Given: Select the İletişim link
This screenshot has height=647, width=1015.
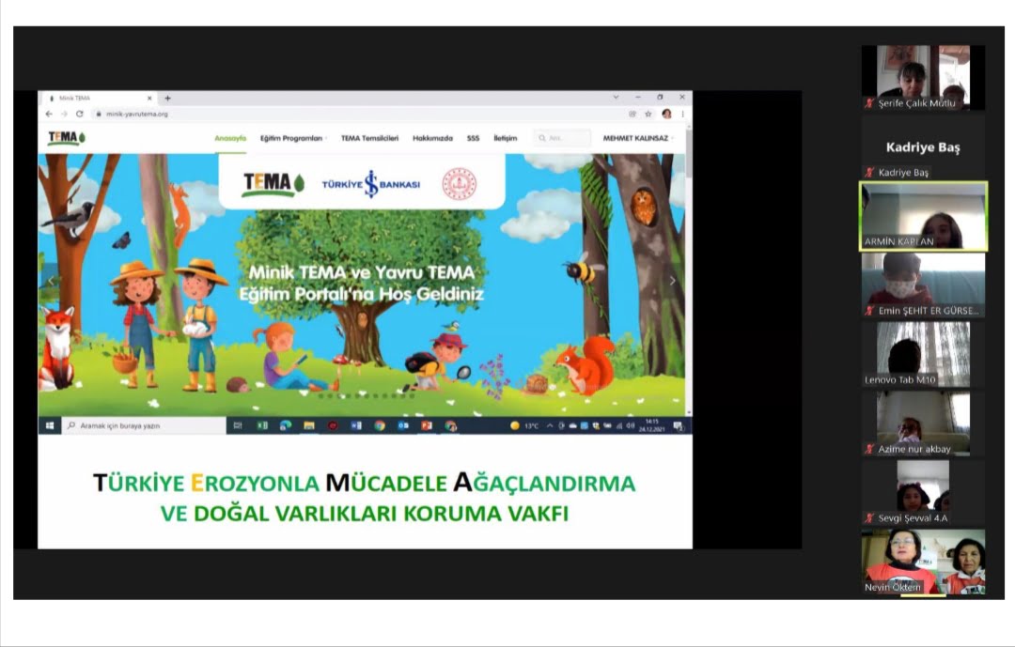Looking at the screenshot, I should [505, 138].
